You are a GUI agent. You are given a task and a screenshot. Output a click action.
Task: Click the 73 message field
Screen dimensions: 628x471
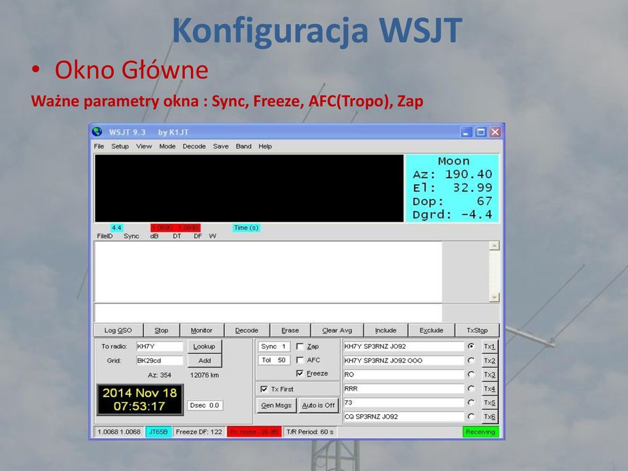[404, 402]
